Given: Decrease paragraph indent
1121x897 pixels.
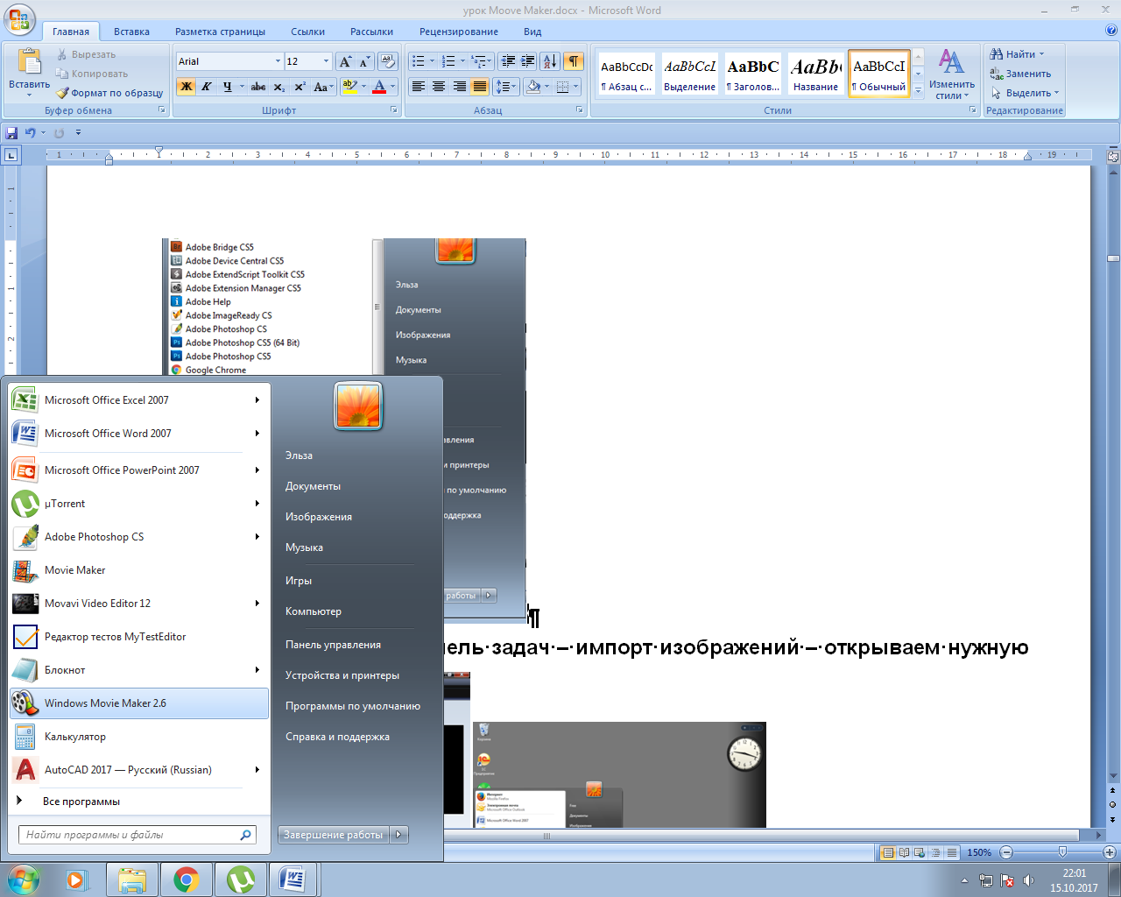Looking at the screenshot, I should [x=508, y=61].
